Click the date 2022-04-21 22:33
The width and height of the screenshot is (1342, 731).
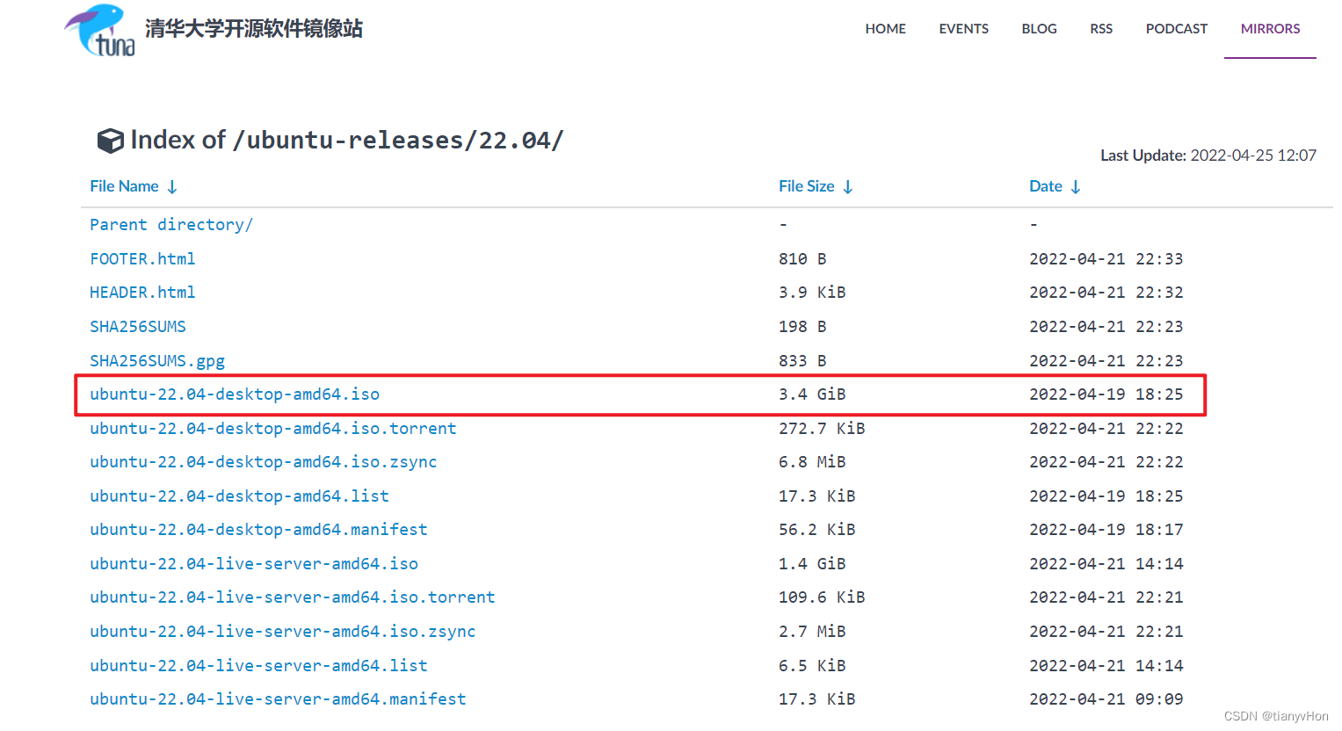(x=1106, y=259)
